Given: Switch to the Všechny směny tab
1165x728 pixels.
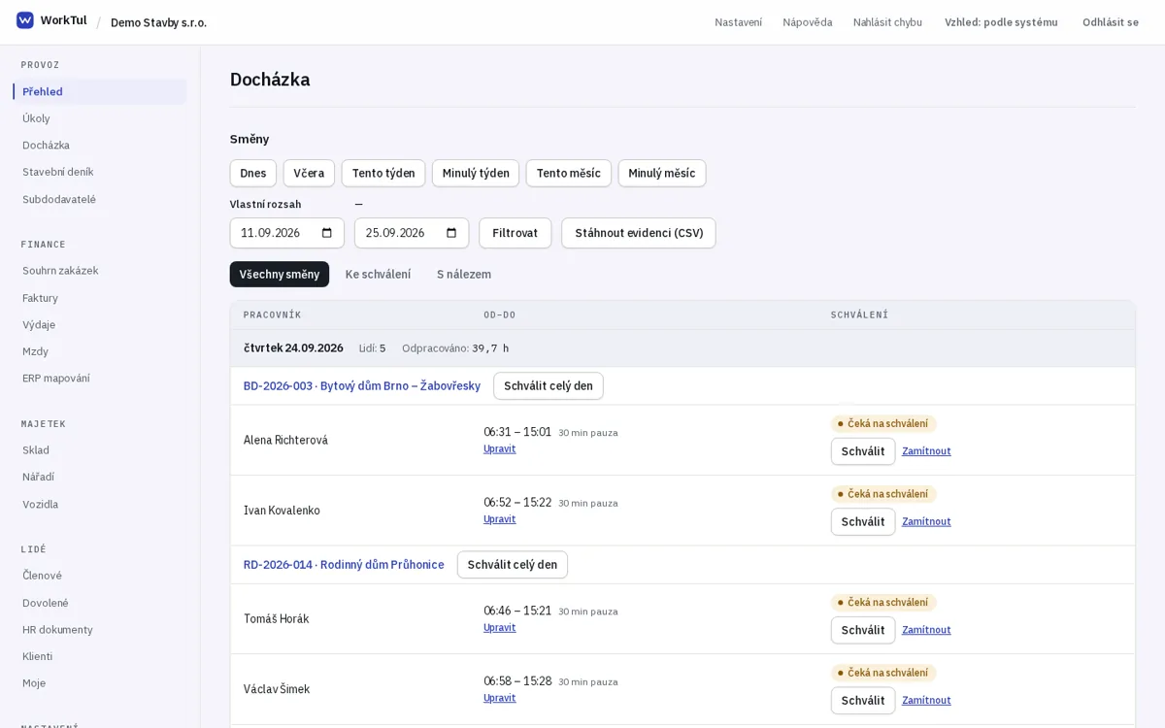Looking at the screenshot, I should click(x=280, y=275).
